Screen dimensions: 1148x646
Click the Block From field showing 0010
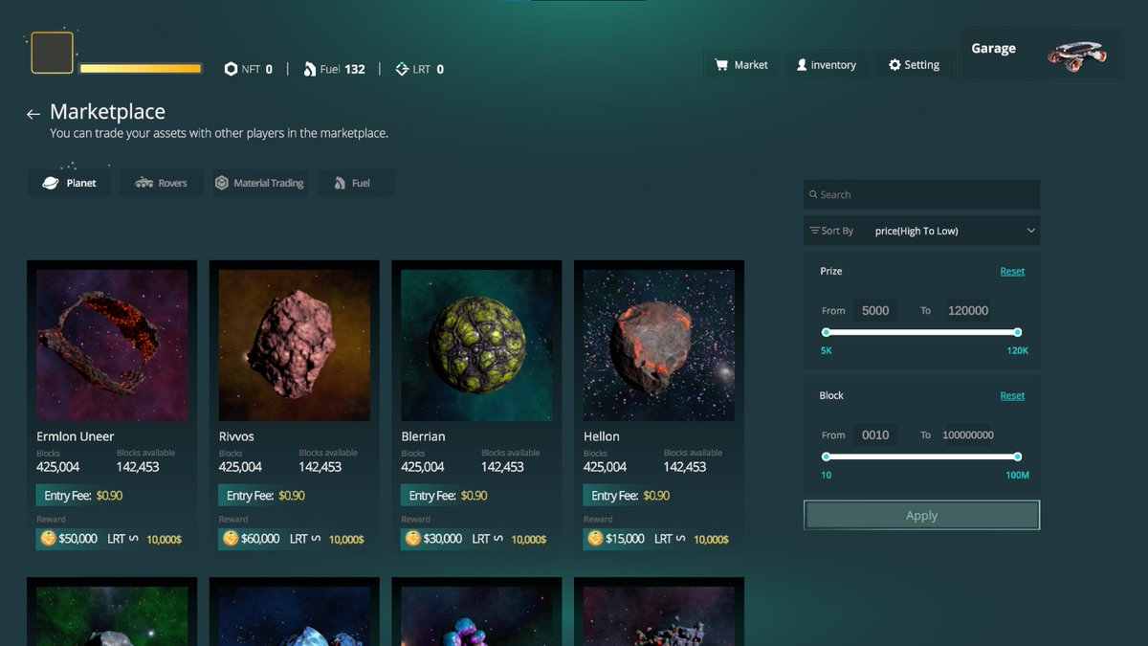875,434
